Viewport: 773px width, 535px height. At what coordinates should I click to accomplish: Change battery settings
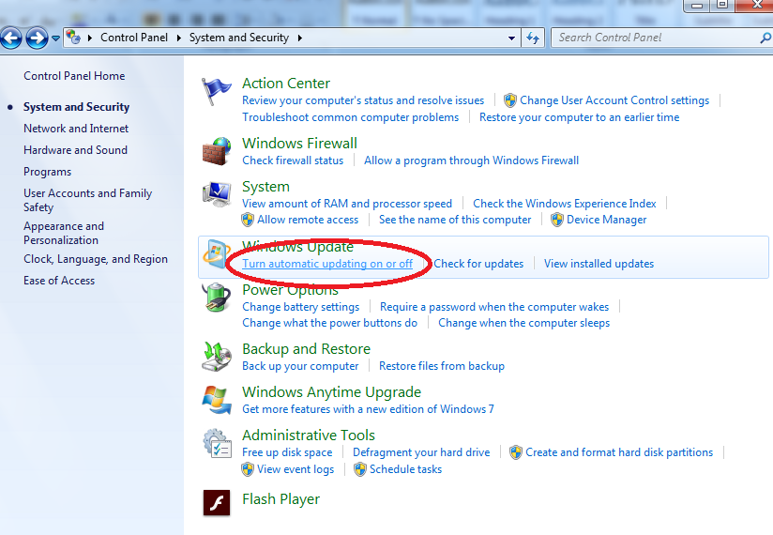pyautogui.click(x=301, y=307)
